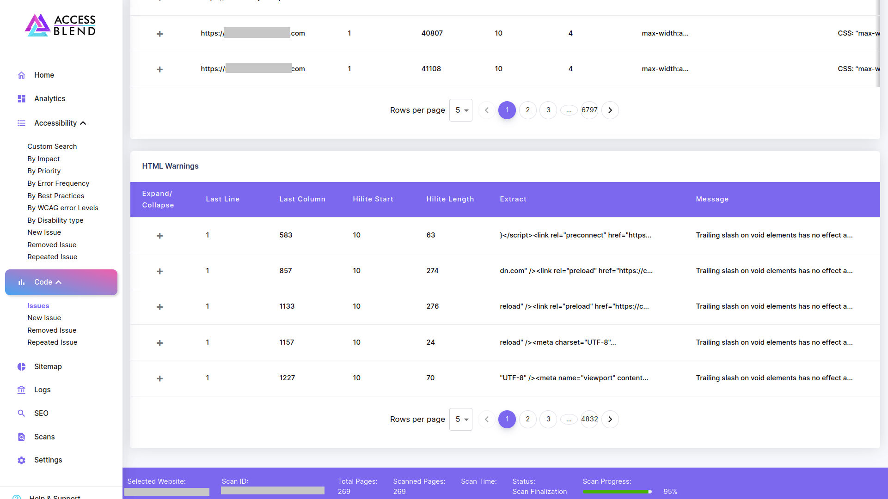Click ellipsis in HTML Warnings pagination
Viewport: 888px width, 499px height.
point(569,419)
